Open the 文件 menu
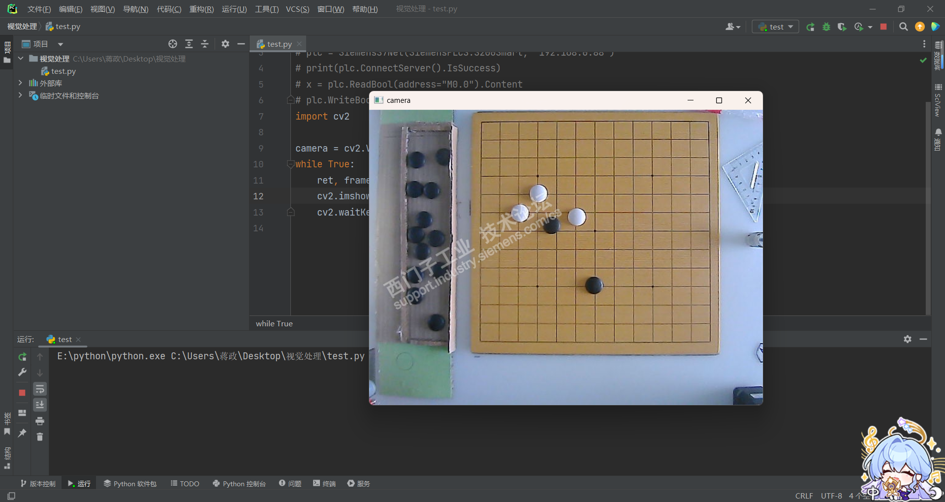The width and height of the screenshot is (945, 502). pos(39,9)
